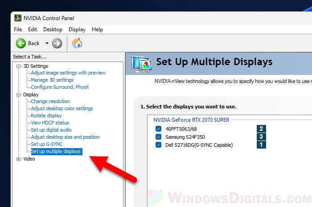Image resolution: width=312 pixels, height=207 pixels.
Task: Open Set up digital audio
Action: pyautogui.click(x=51, y=130)
